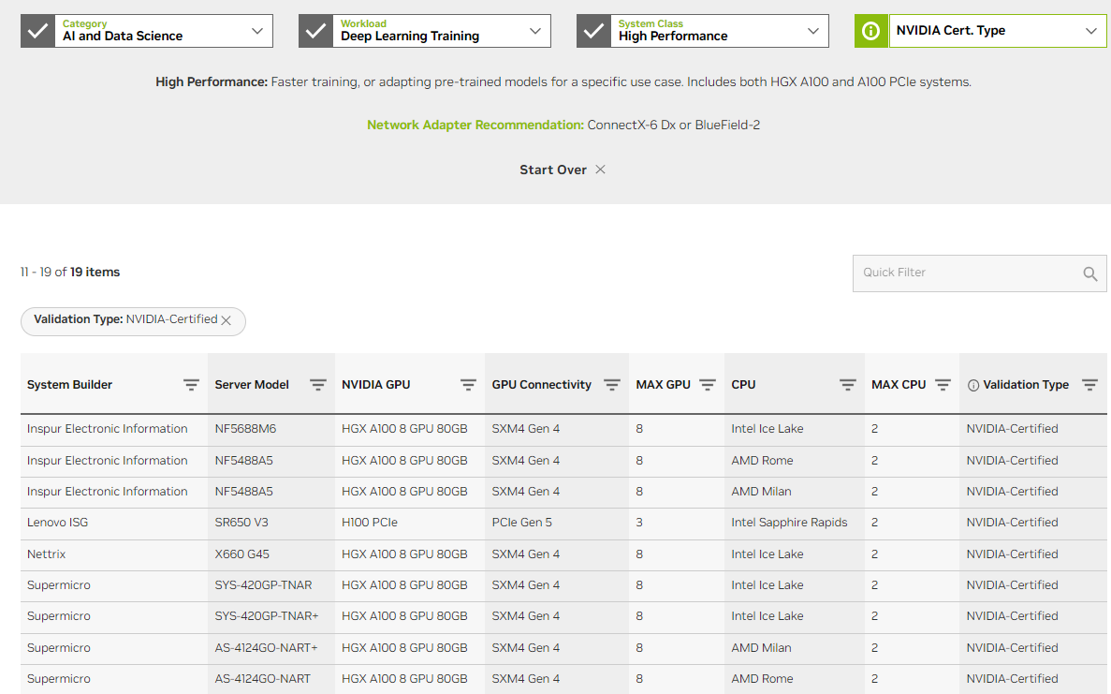1111x694 pixels.
Task: Toggle the Category checkmark box
Action: [37, 31]
